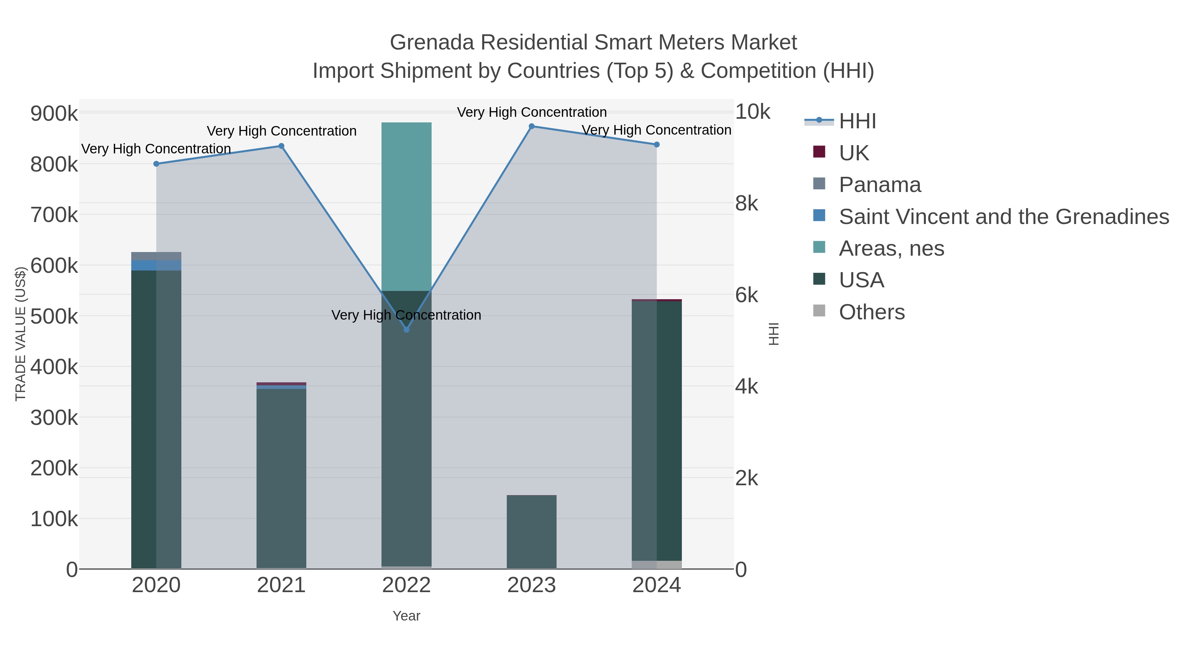Screen dimensions: 1187x668
Task: Click the chart title Grenada Residential Smart Meters Market
Action: point(593,43)
